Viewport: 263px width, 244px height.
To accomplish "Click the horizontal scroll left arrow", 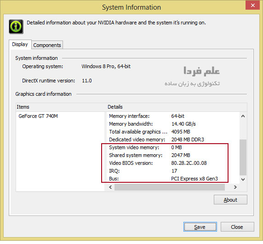I will point(110,187).
